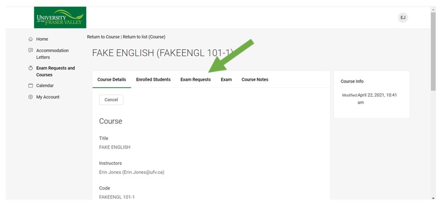Click the Accommodation Letters icon in sidebar
The height and width of the screenshot is (206, 444).
(31, 50)
